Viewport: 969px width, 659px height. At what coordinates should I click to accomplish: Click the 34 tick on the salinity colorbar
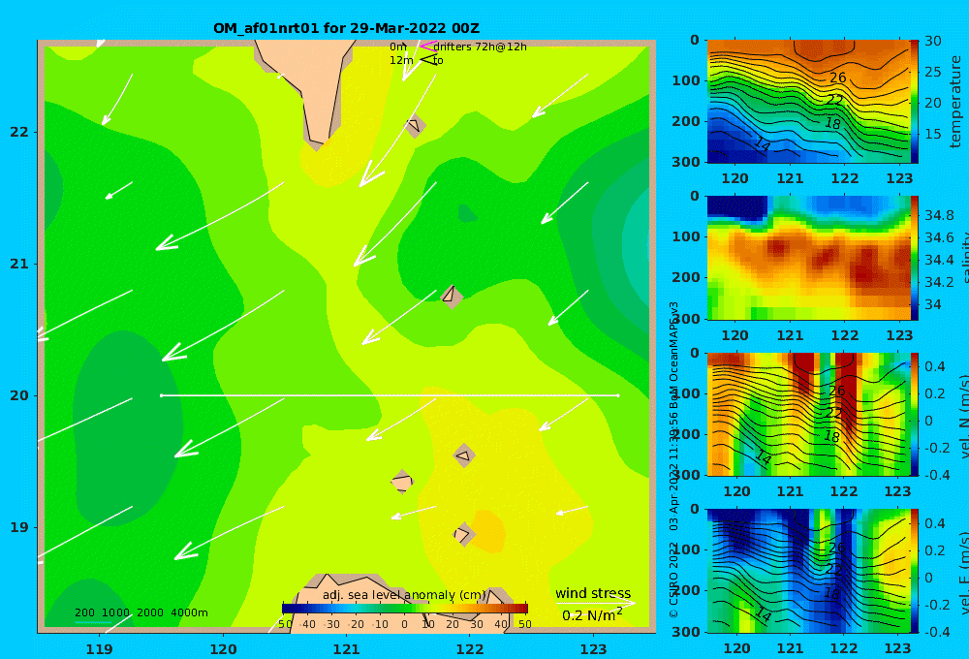click(932, 304)
